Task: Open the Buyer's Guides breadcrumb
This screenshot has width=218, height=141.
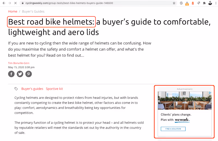Action: click(33, 11)
